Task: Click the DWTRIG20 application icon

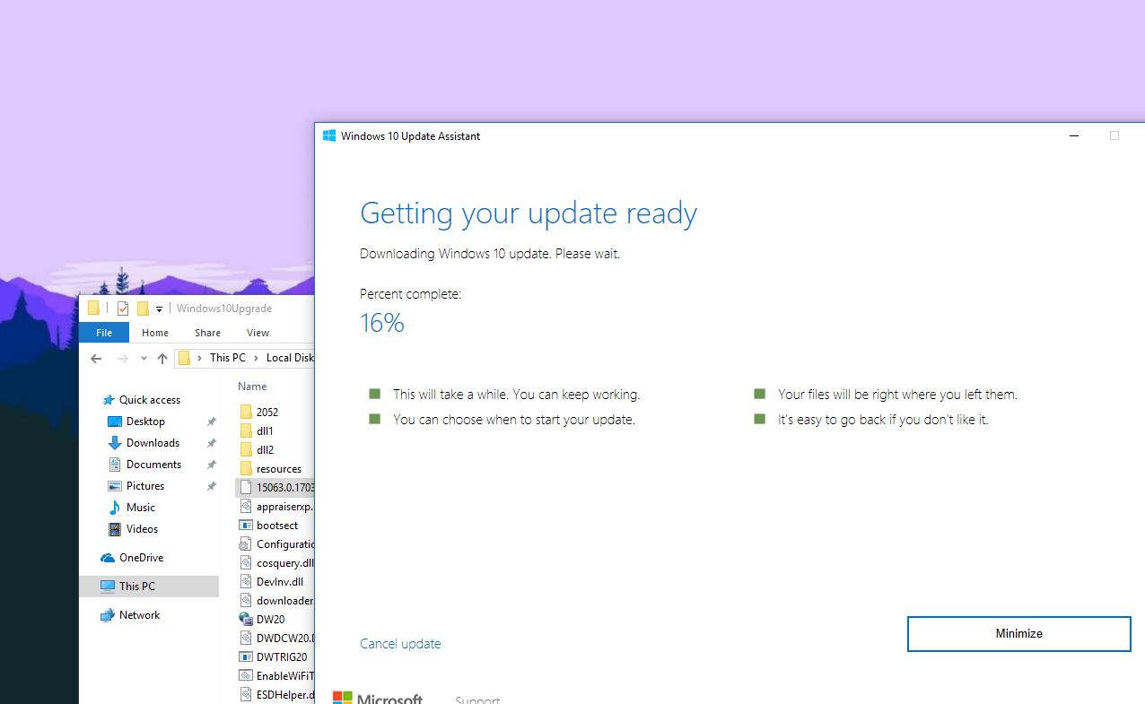Action: tap(246, 657)
